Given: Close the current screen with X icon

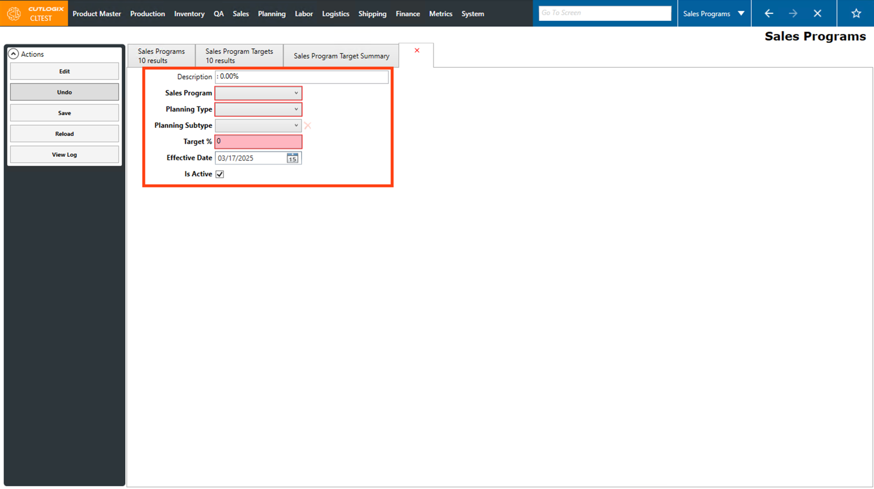Looking at the screenshot, I should [x=817, y=13].
